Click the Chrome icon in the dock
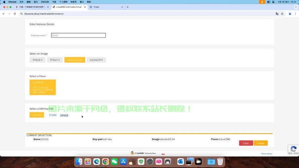 click(x=106, y=162)
